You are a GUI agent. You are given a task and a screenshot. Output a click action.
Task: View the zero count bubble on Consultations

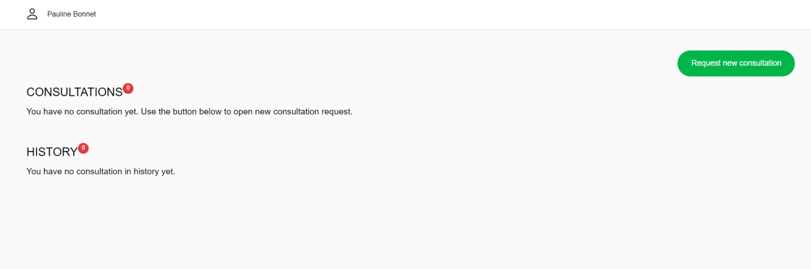click(128, 88)
